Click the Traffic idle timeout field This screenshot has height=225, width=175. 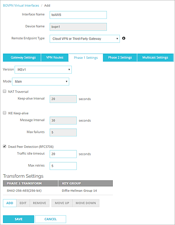tap(63, 154)
